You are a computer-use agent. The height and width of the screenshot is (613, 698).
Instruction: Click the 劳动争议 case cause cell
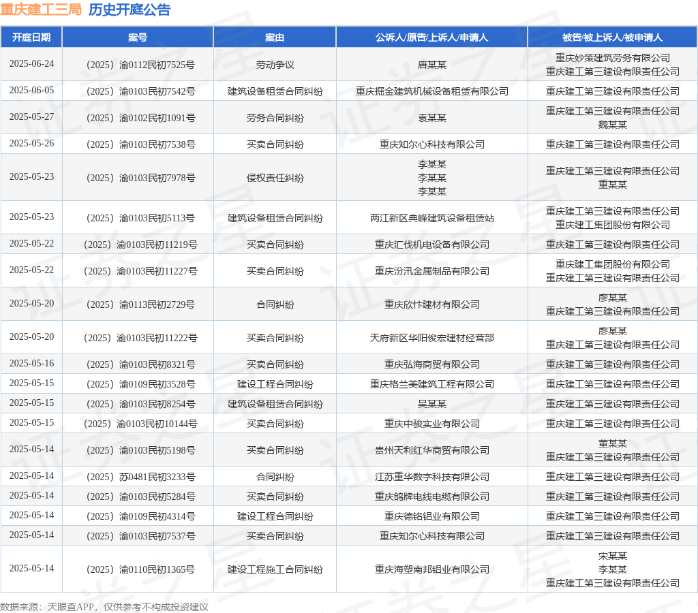click(x=275, y=65)
